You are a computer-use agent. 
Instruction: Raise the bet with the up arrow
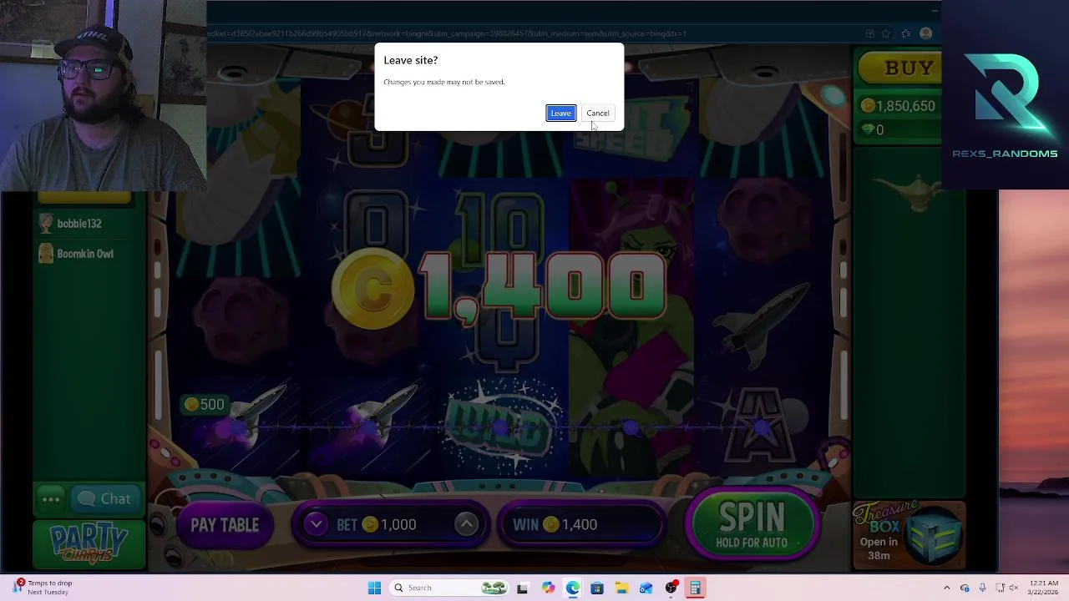467,524
